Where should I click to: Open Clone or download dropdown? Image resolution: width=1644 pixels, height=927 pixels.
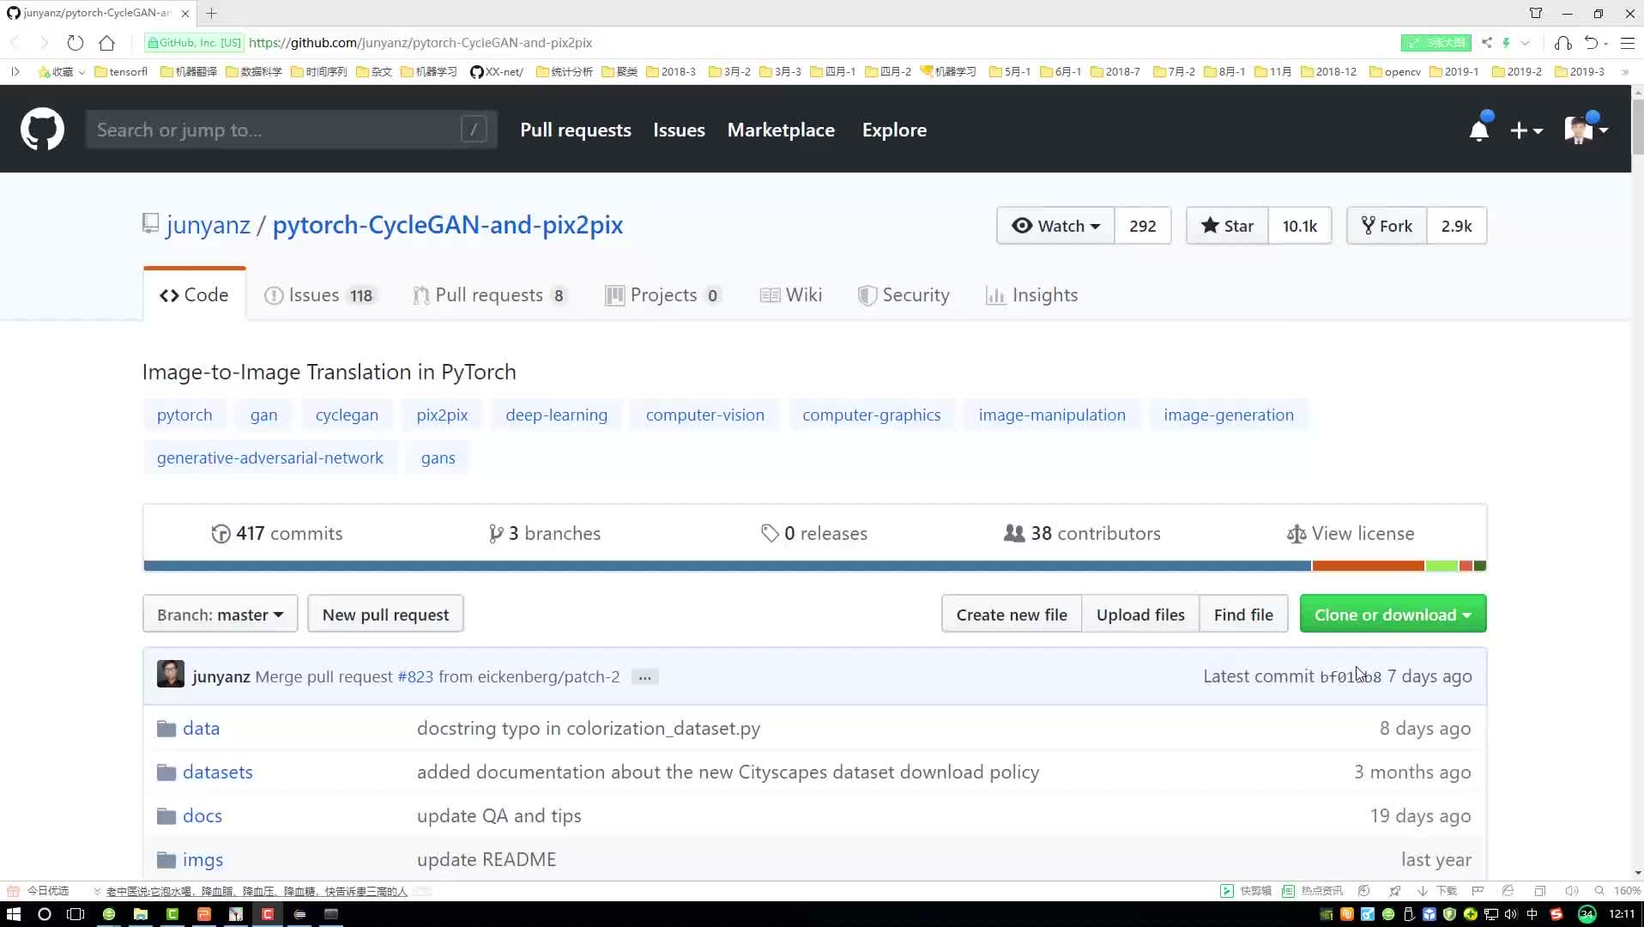1393,614
